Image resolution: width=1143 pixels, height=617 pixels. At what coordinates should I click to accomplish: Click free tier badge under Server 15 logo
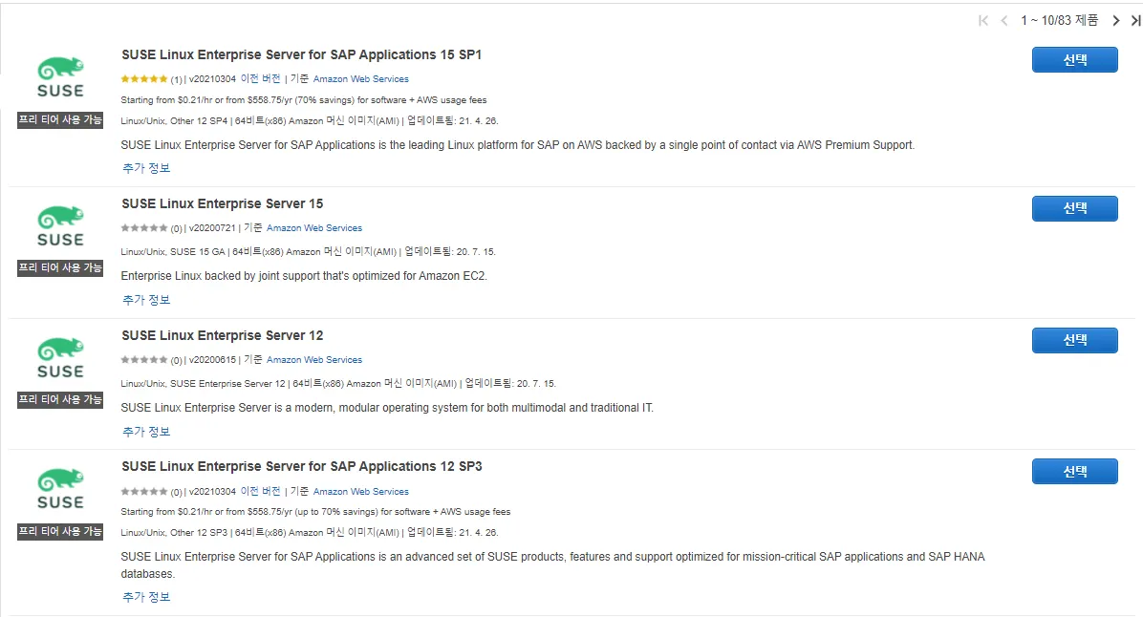(x=60, y=268)
